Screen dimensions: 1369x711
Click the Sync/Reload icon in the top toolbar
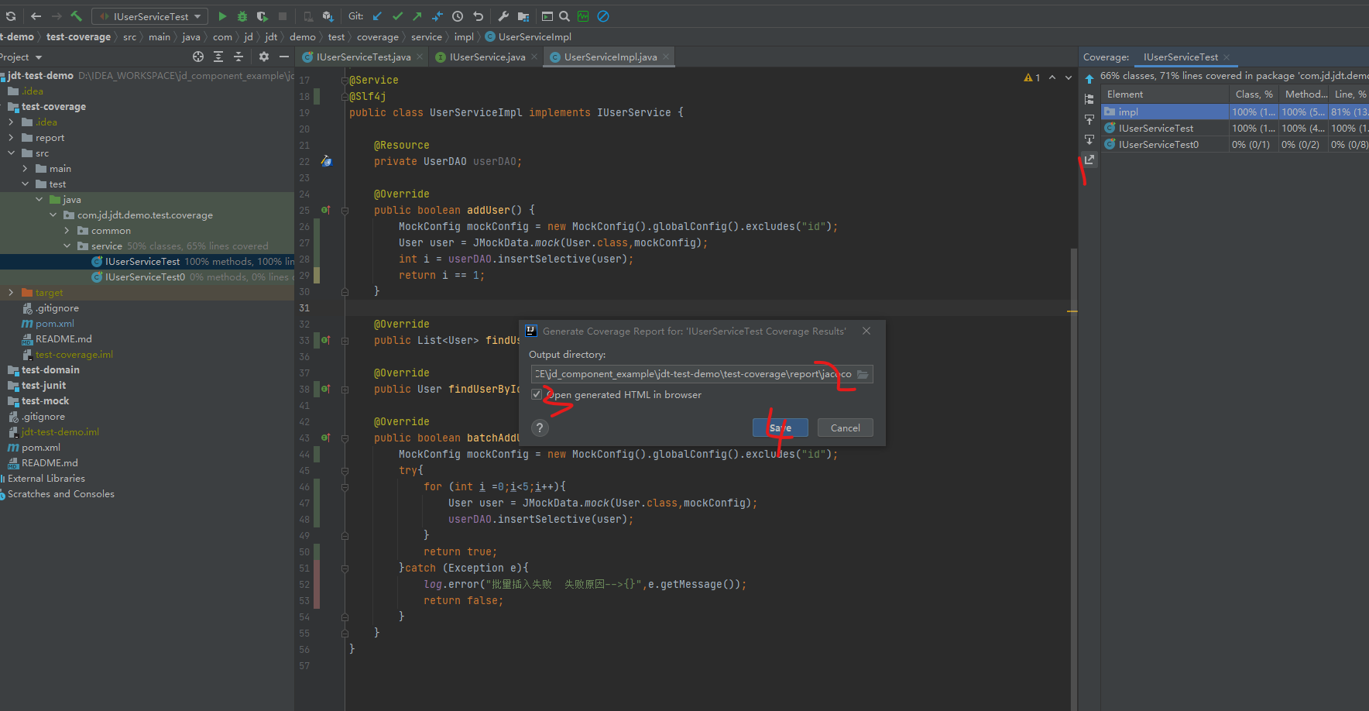coord(10,15)
